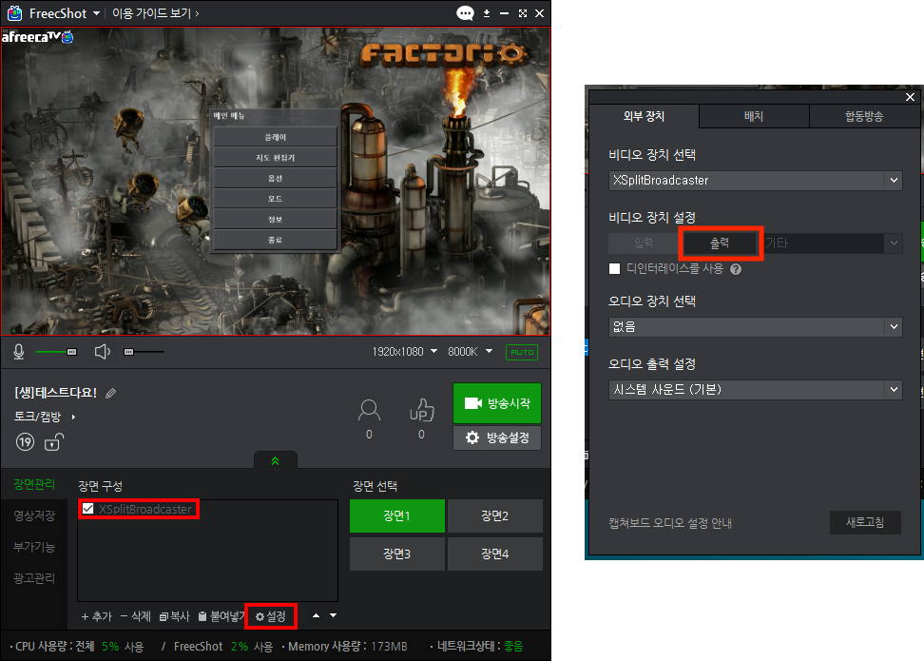
Task: Click 추가 to add a source
Action: [96, 616]
